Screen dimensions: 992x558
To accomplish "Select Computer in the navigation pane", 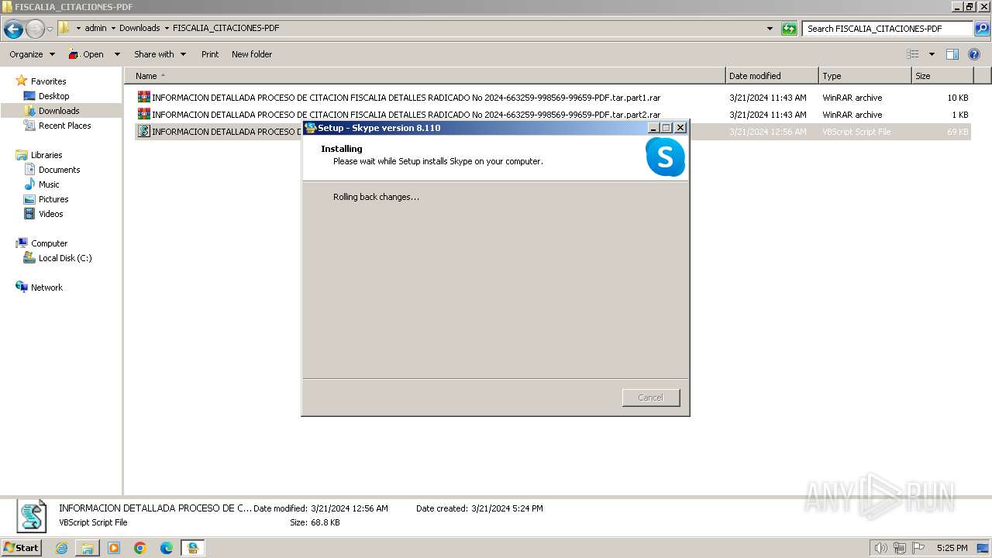I will click(49, 243).
